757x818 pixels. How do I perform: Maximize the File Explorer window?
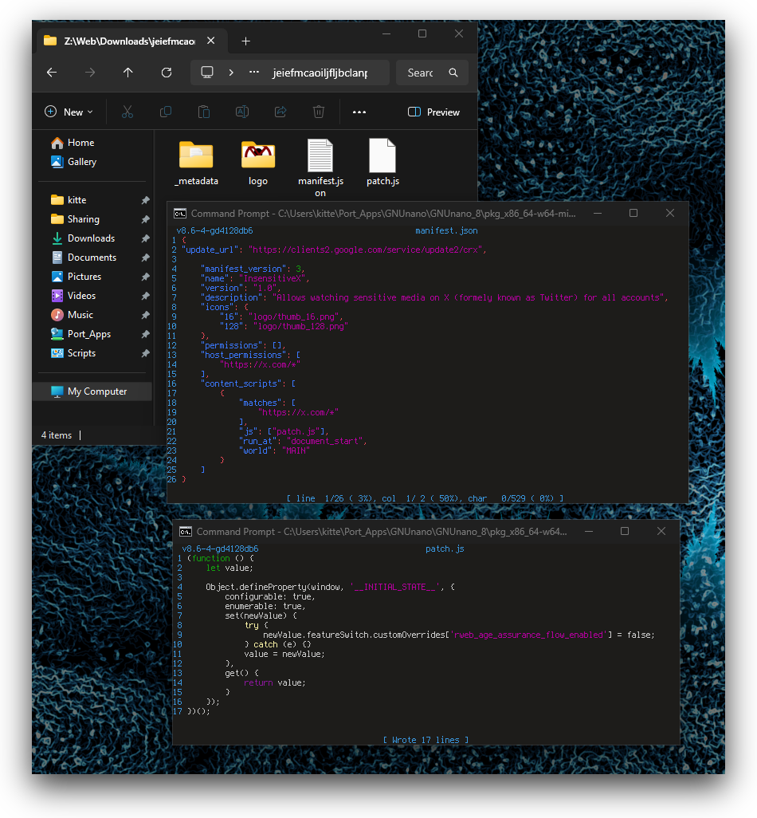tap(422, 33)
